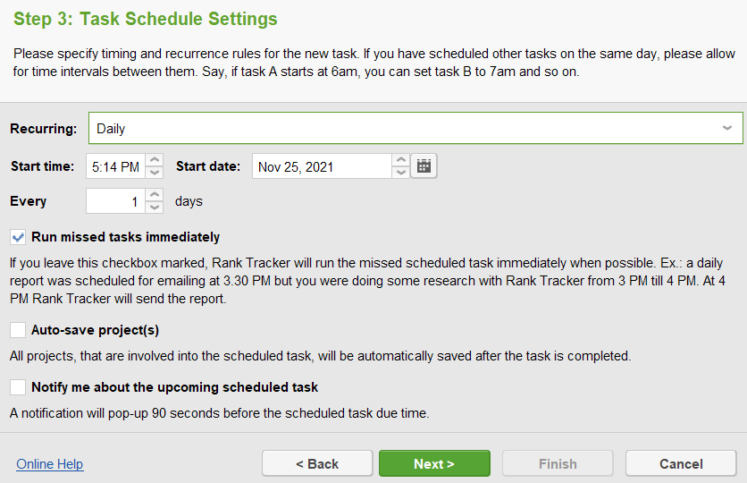Open the Start date calendar picker icon
Screen dimensions: 747x483
(x=424, y=166)
